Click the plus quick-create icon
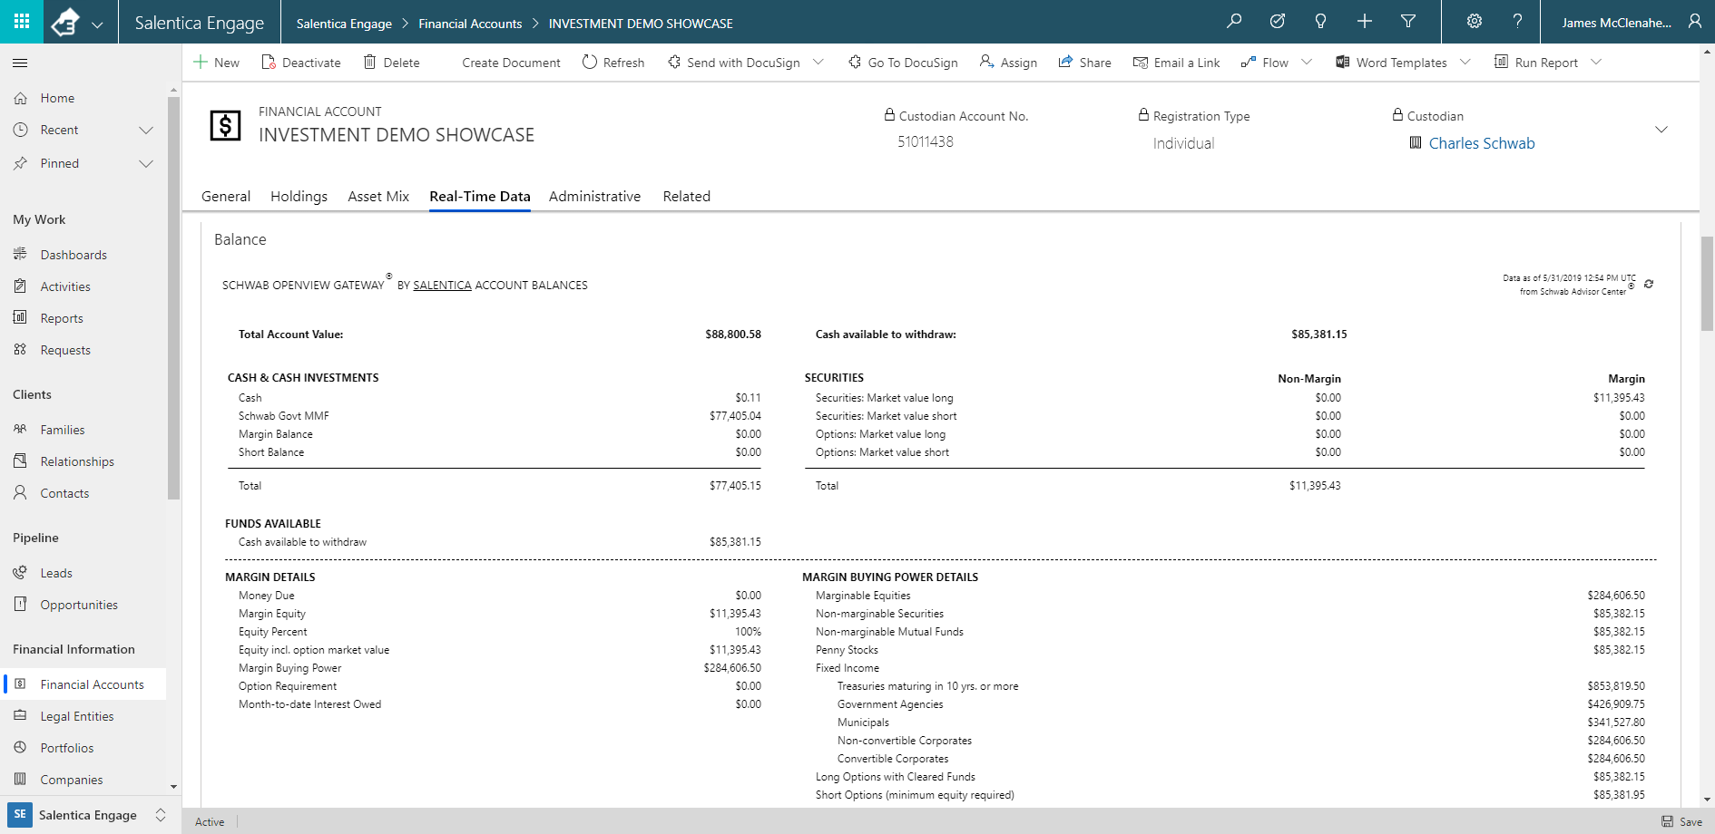Viewport: 1715px width, 834px height. coord(1365,22)
